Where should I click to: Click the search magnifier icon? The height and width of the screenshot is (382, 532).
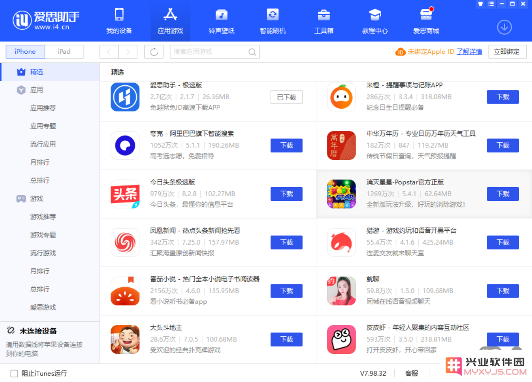click(x=252, y=52)
